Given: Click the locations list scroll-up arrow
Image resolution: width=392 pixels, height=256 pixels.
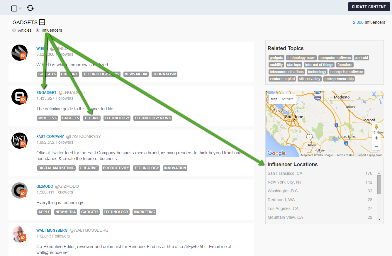Looking at the screenshot, I should point(379,173).
